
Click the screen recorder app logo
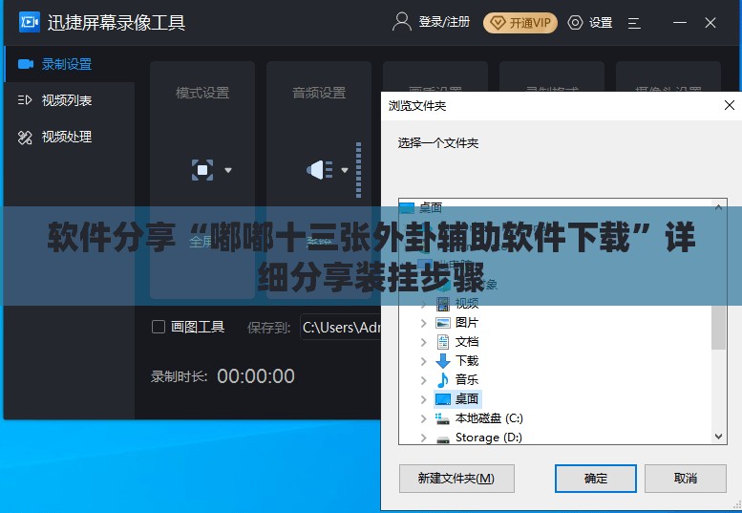(x=30, y=22)
